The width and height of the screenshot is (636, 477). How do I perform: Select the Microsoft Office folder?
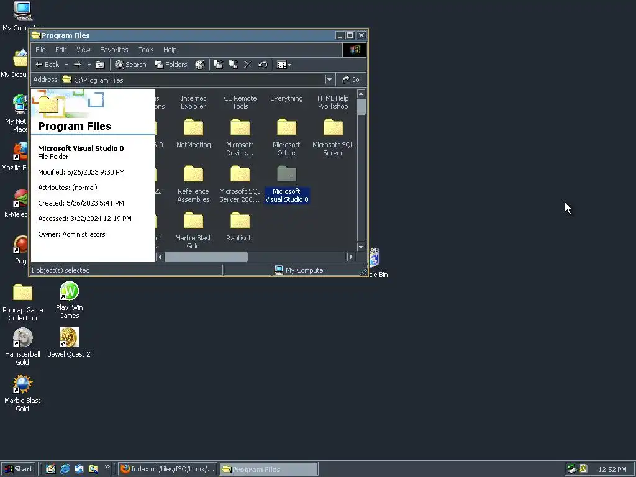tap(286, 137)
